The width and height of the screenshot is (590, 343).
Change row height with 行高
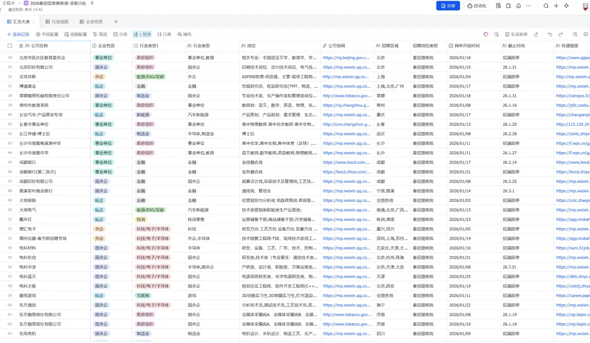pos(164,34)
